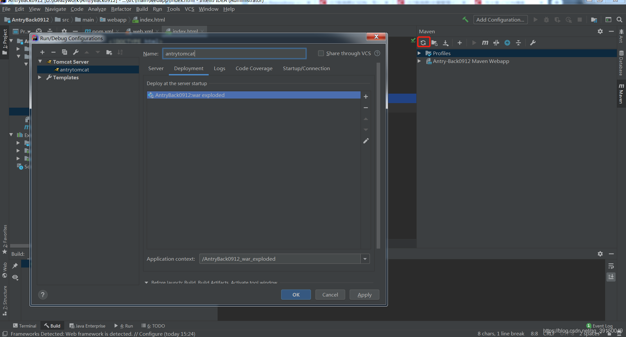This screenshot has width=626, height=337.
Task: Open the Refactor menu
Action: pyautogui.click(x=121, y=9)
